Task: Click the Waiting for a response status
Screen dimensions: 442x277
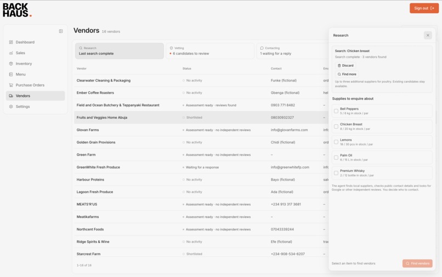Action: pos(202,168)
